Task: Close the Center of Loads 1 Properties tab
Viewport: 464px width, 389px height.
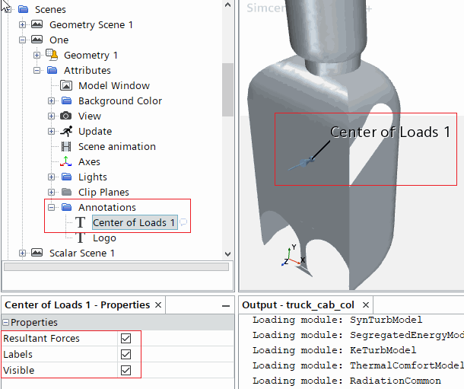Action: tap(158, 305)
